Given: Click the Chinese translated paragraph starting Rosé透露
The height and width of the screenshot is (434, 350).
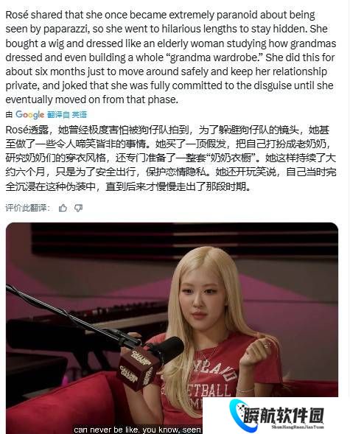Looking at the screenshot, I should pyautogui.click(x=171, y=158).
